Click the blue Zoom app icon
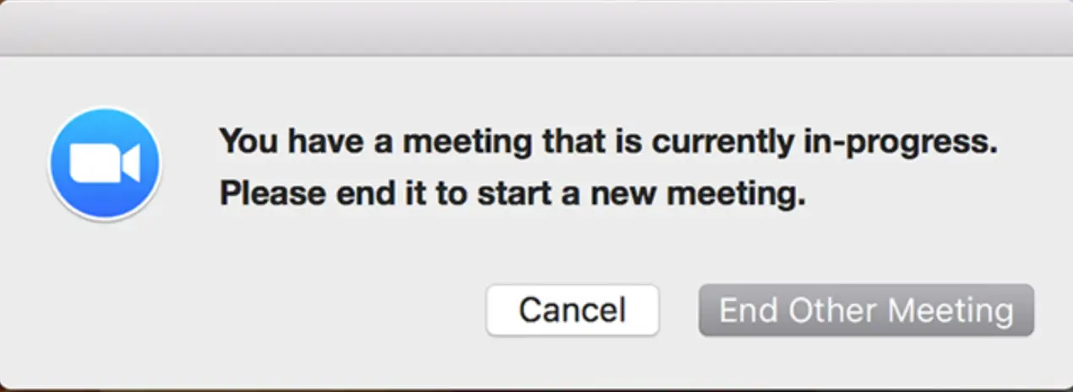 (105, 164)
